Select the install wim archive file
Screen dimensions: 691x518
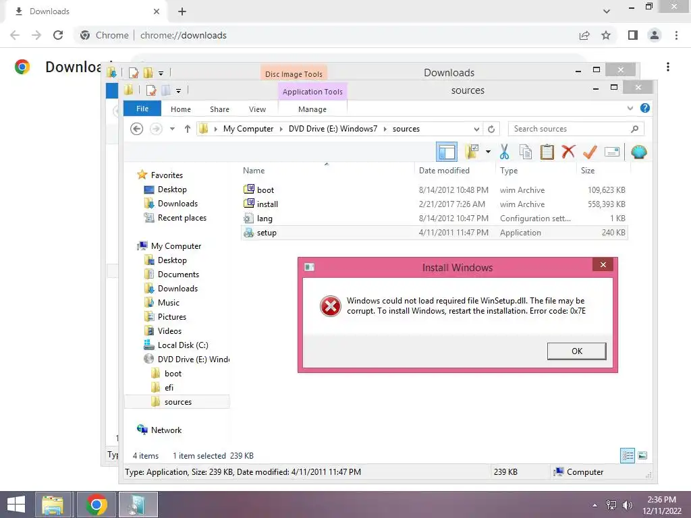pos(267,204)
